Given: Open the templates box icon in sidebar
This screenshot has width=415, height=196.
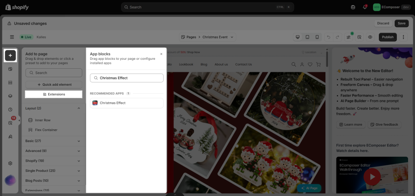Looking at the screenshot, I should point(10,69).
